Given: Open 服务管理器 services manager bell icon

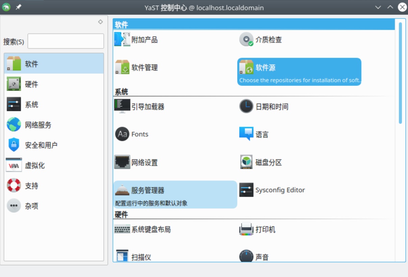Looking at the screenshot, I should 122,190.
